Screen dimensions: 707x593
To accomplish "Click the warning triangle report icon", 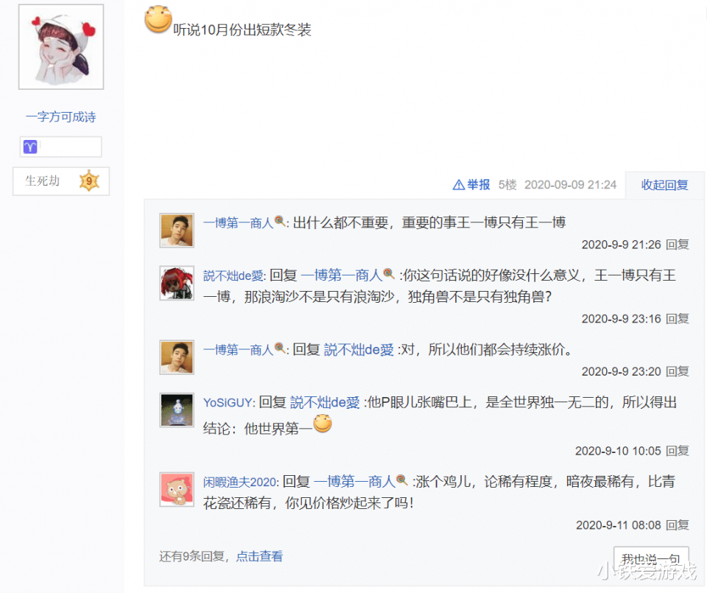I will click(459, 185).
